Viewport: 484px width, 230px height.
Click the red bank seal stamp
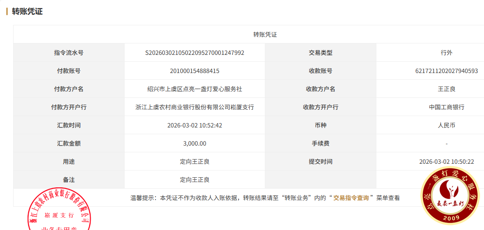pos(60,211)
